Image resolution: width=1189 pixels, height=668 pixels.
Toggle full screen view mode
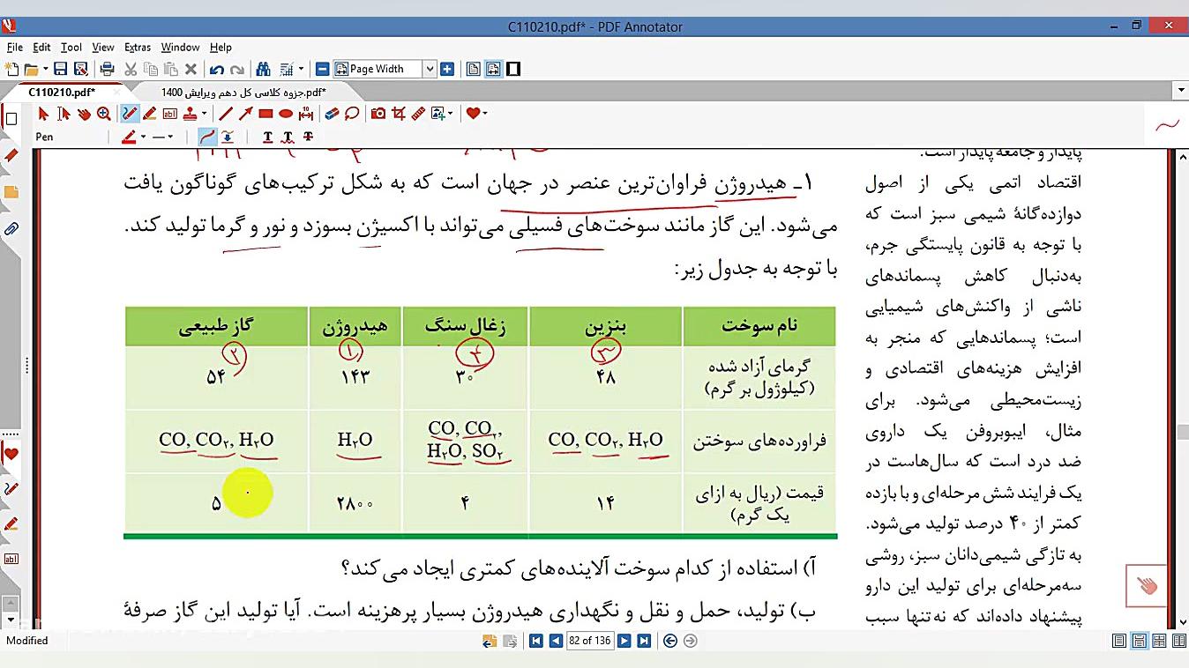point(513,69)
